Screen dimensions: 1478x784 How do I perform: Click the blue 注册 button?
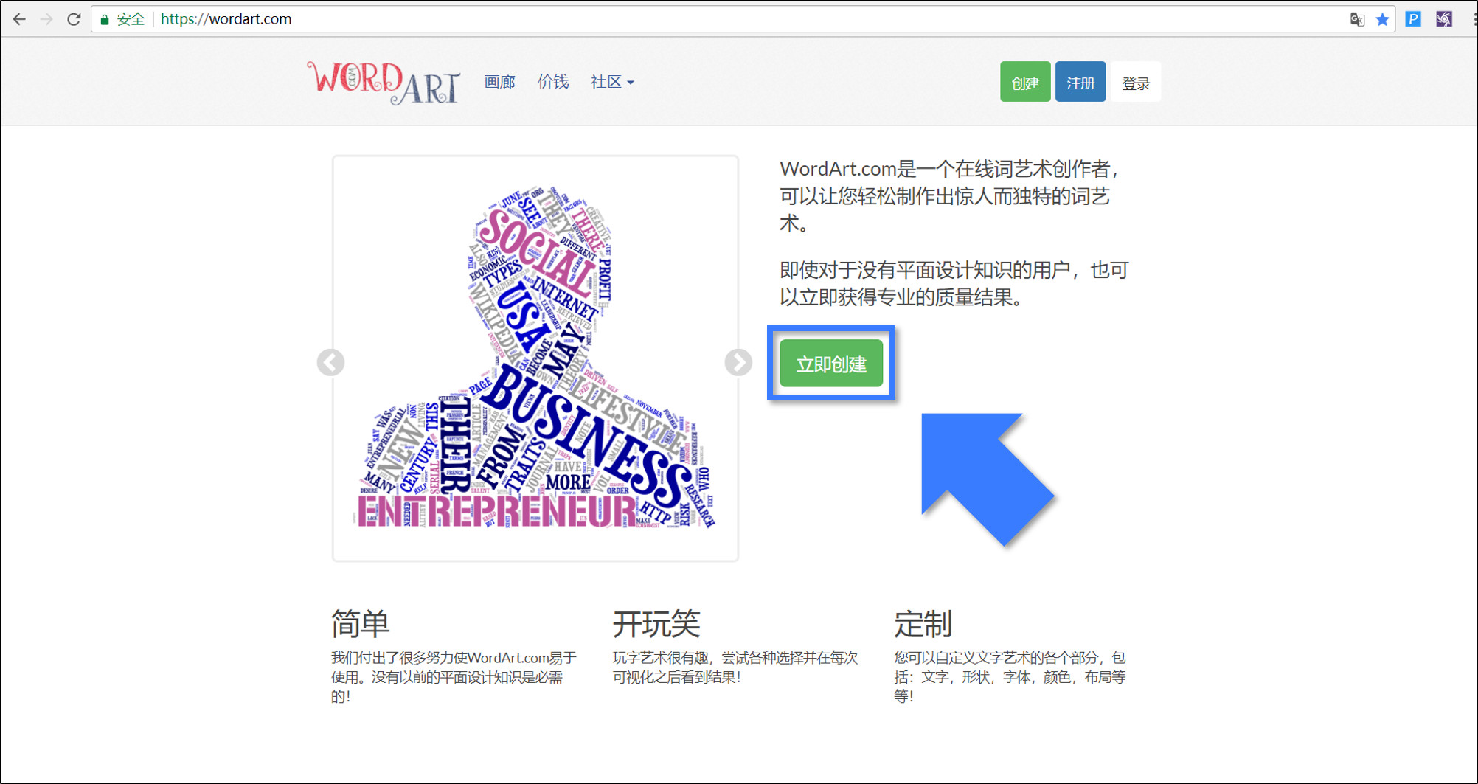(1080, 82)
